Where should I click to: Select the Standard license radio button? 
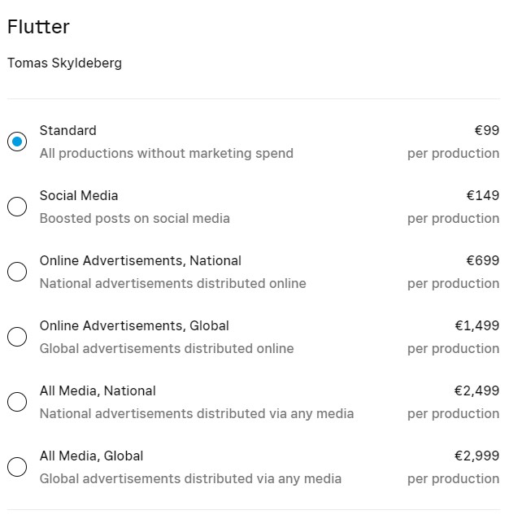tap(17, 142)
